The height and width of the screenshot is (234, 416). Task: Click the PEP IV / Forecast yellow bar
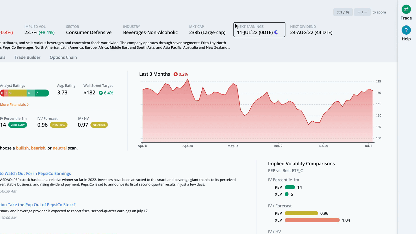[301, 213]
